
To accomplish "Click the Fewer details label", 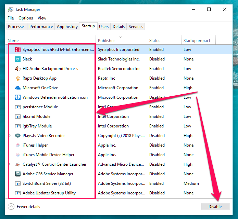I will tap(28, 207).
